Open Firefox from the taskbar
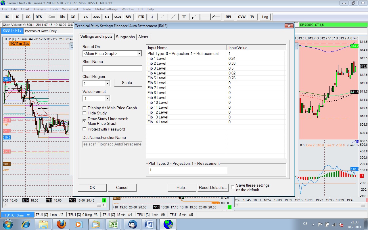The width and height of the screenshot is (368, 230). (x=61, y=224)
